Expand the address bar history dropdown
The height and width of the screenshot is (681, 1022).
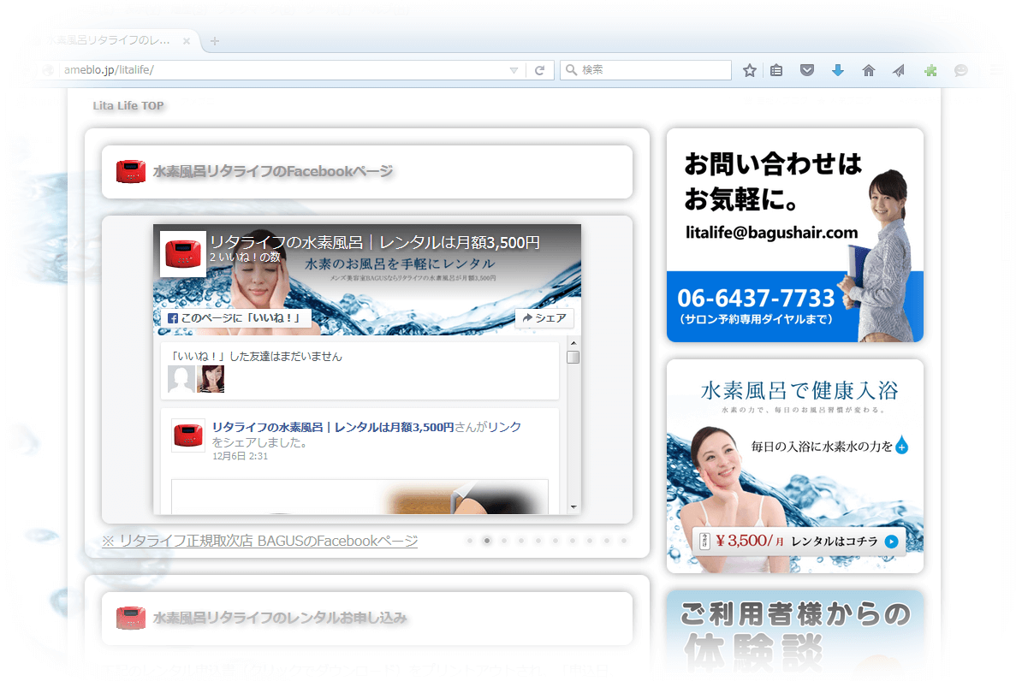point(514,70)
